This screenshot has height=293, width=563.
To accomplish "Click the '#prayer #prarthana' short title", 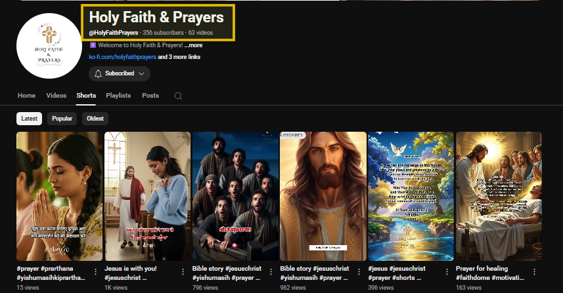I will 51,273.
